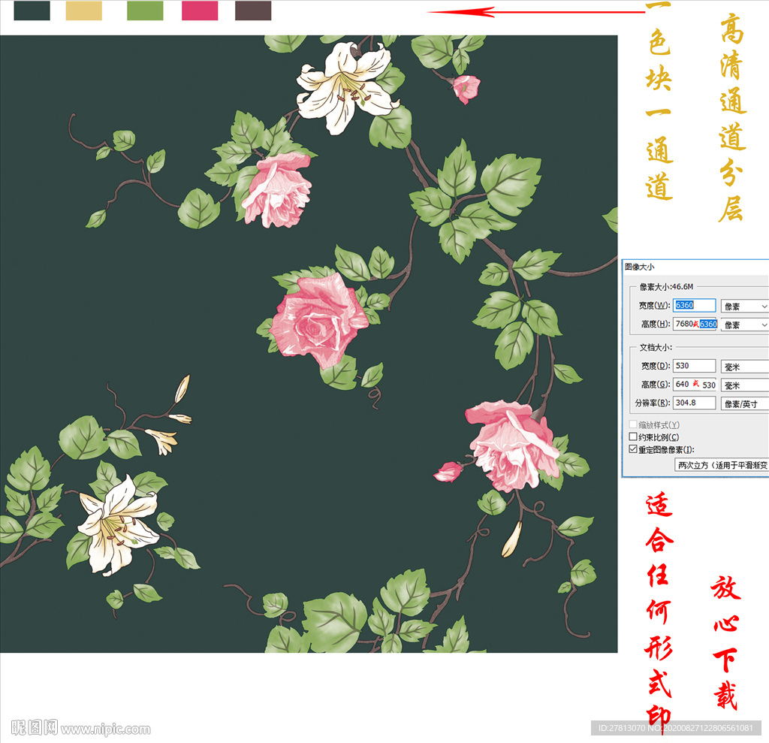Click the nipic logo in the watermark
Viewport: 769px width, 743px height.
34,727
